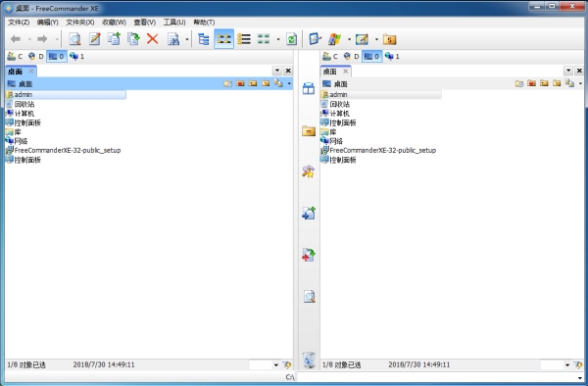
Task: Click the search icon in middle splitter bar
Action: pyautogui.click(x=309, y=297)
